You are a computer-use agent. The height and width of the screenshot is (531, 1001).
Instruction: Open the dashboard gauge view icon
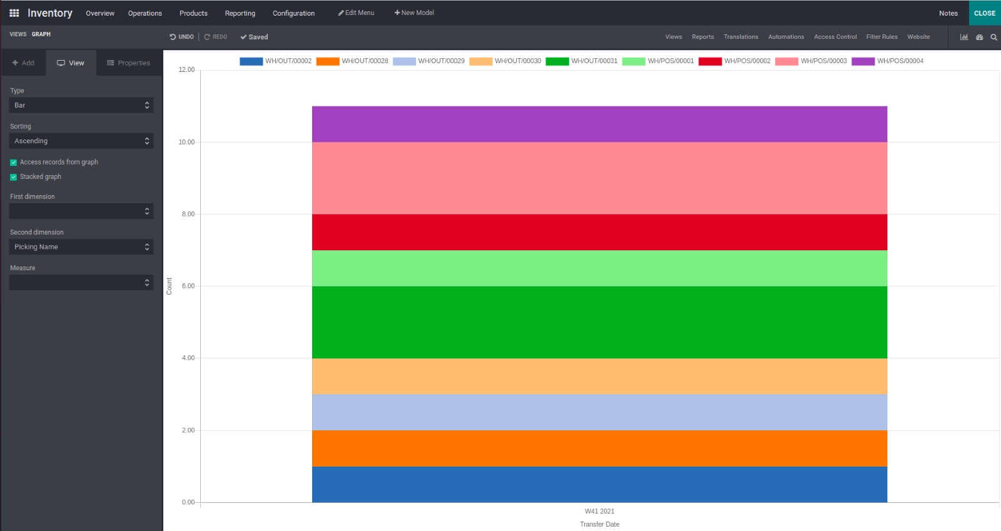[979, 37]
